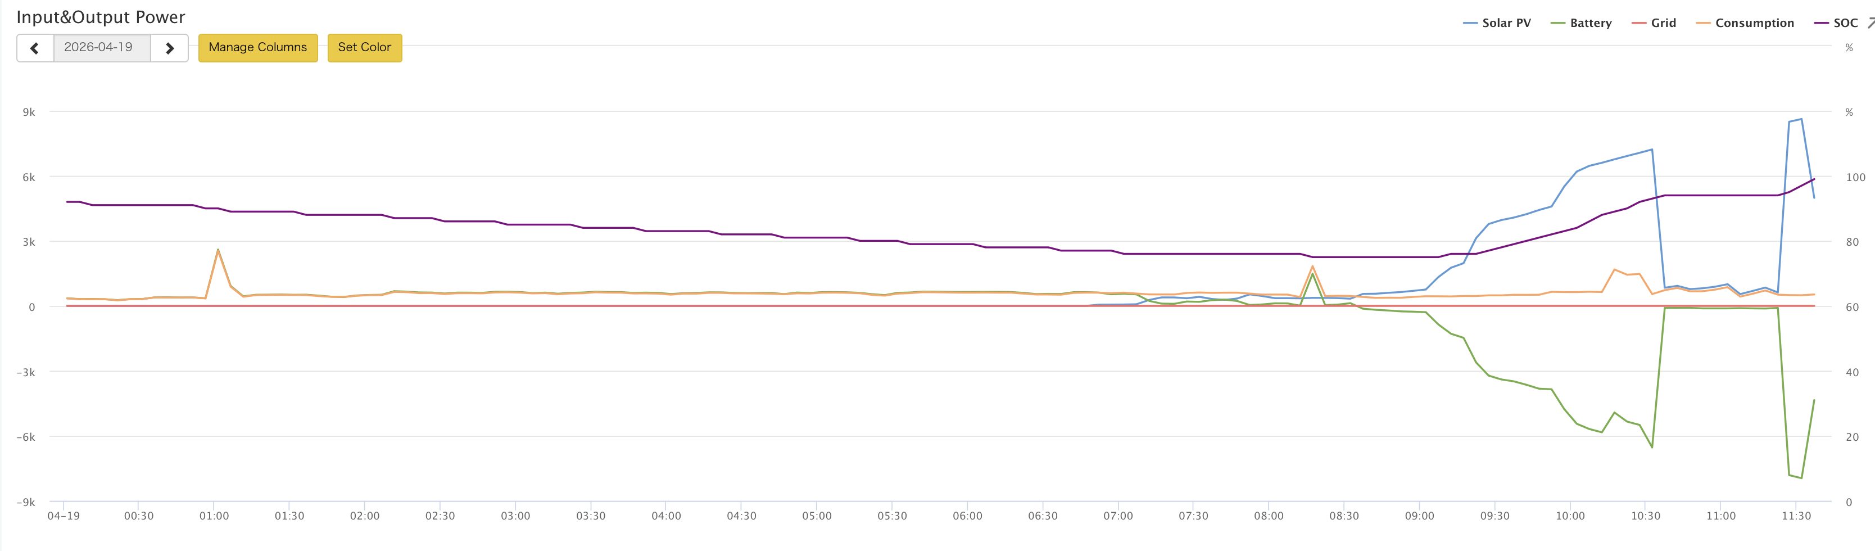Toggle the Solar PV series legend label

tap(1506, 23)
